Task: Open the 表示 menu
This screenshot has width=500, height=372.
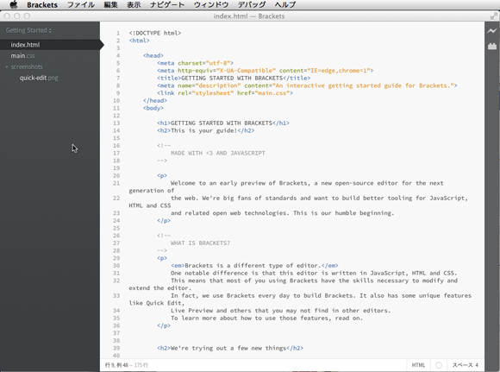Action: point(134,5)
